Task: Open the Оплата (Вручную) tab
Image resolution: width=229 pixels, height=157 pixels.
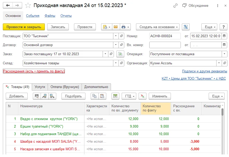Action: 65,87
